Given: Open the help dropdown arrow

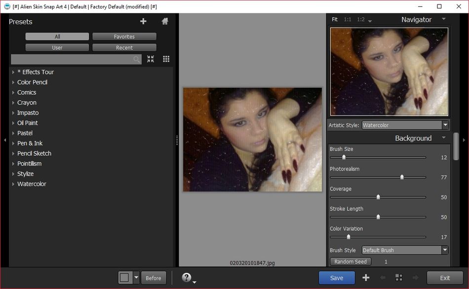Looking at the screenshot, I should click(x=195, y=282).
